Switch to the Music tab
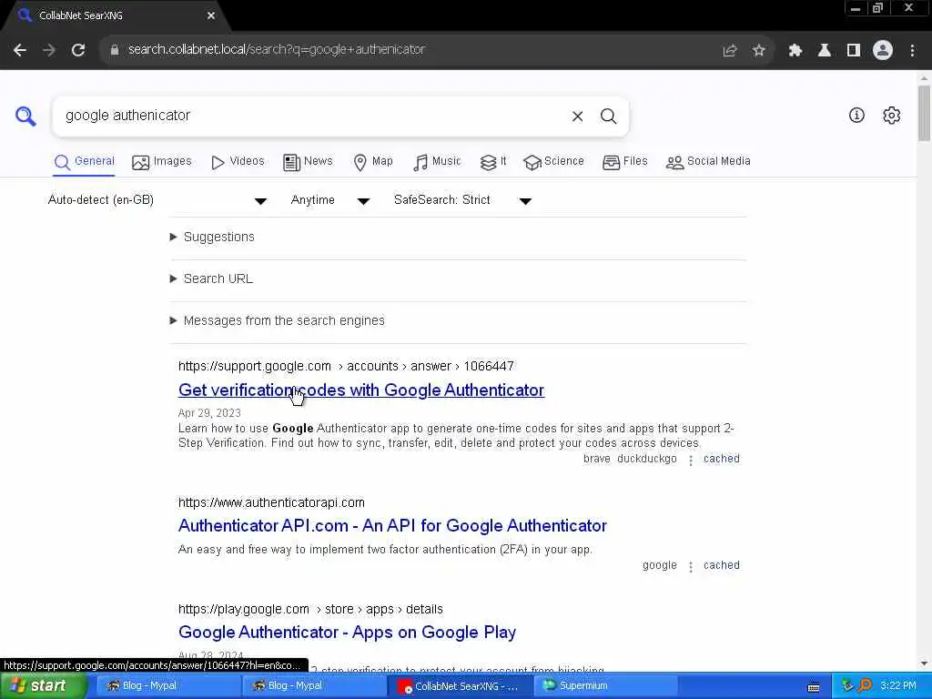 437,162
